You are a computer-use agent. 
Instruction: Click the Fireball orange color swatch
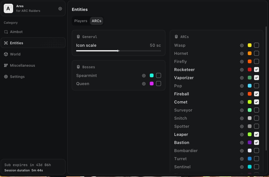(x=250, y=94)
